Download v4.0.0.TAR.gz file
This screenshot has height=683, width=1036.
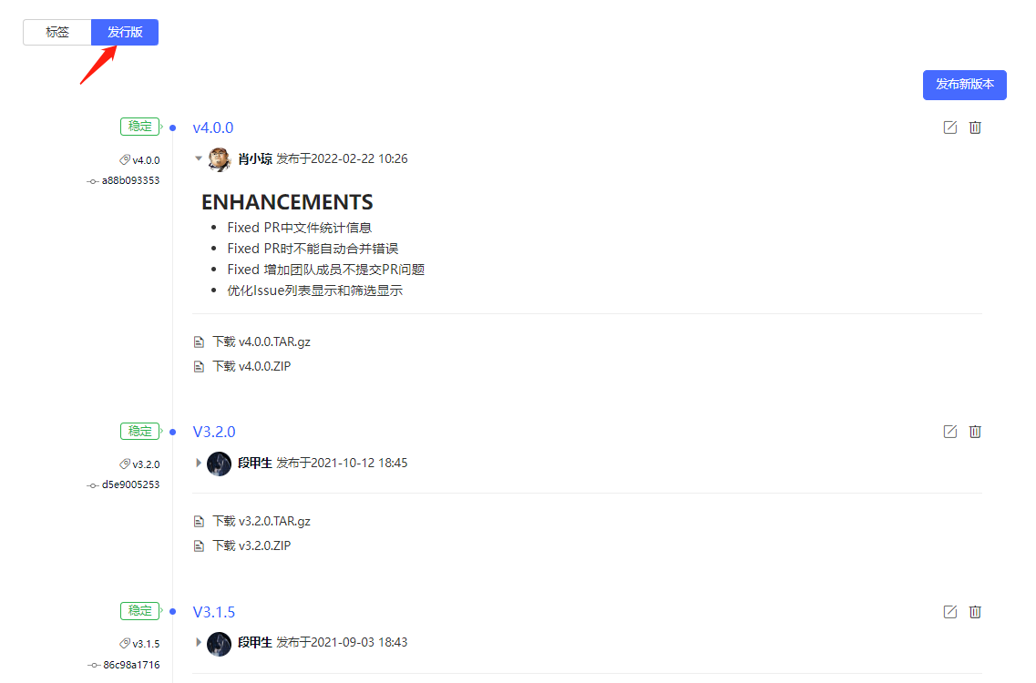click(x=261, y=341)
